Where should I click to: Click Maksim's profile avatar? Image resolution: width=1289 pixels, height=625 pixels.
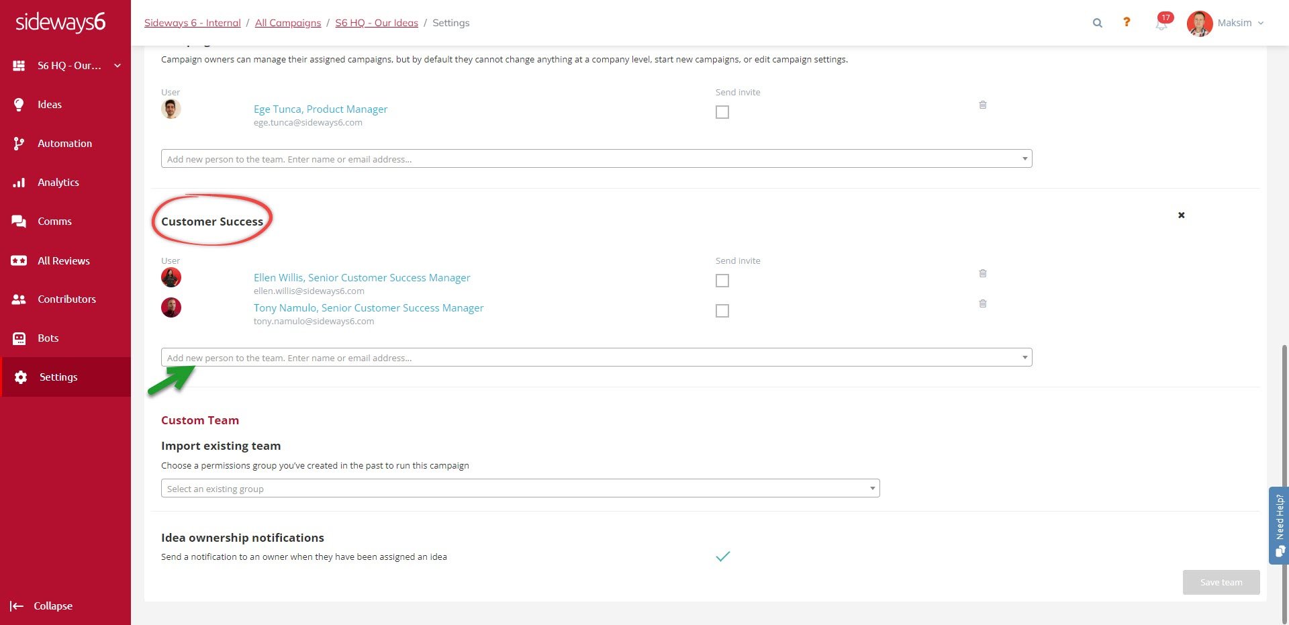click(1200, 23)
